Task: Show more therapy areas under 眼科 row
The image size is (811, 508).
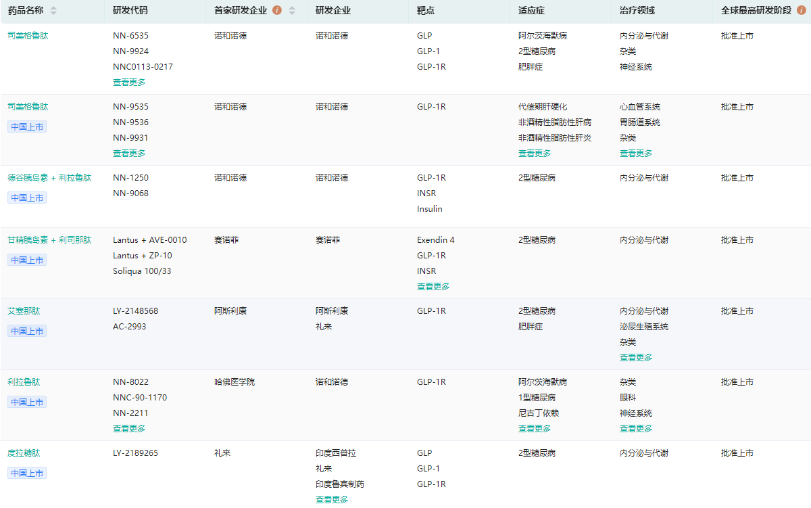Action: [636, 429]
